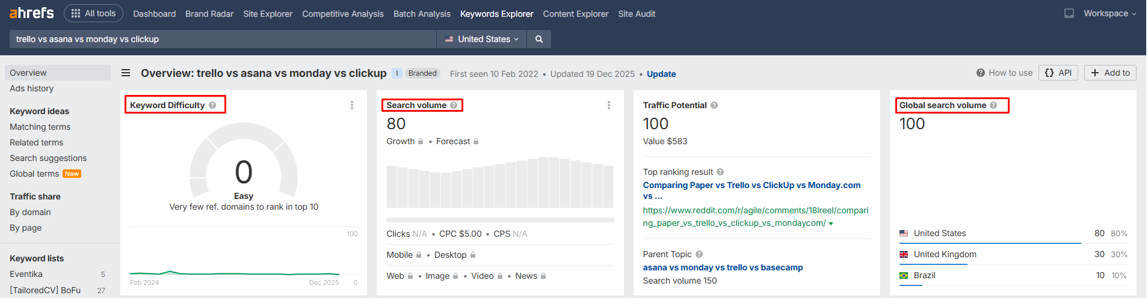Open Site Audit

(637, 14)
